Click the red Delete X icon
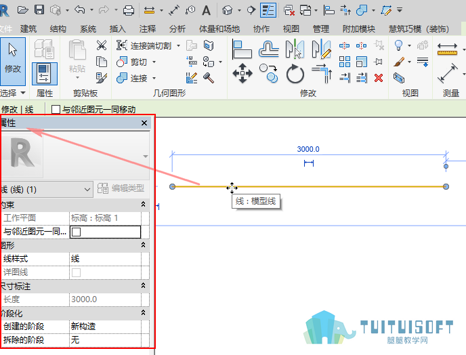Viewport: 466px width, 355px height. click(379, 78)
